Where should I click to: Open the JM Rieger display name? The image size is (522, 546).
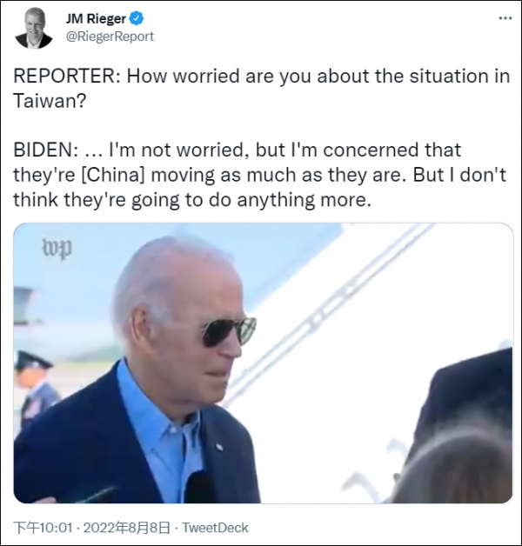coord(96,18)
